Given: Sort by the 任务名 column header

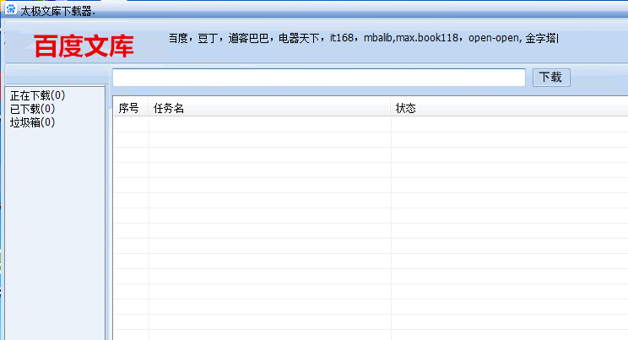Looking at the screenshot, I should click(x=269, y=108).
